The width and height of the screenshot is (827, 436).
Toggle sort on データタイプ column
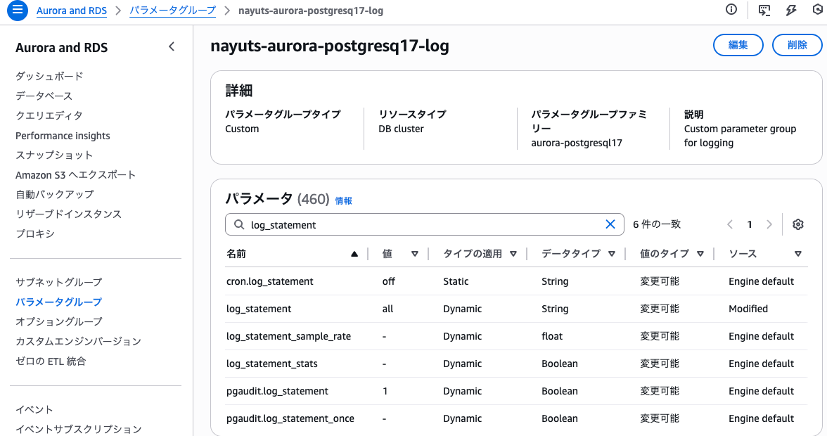(612, 254)
